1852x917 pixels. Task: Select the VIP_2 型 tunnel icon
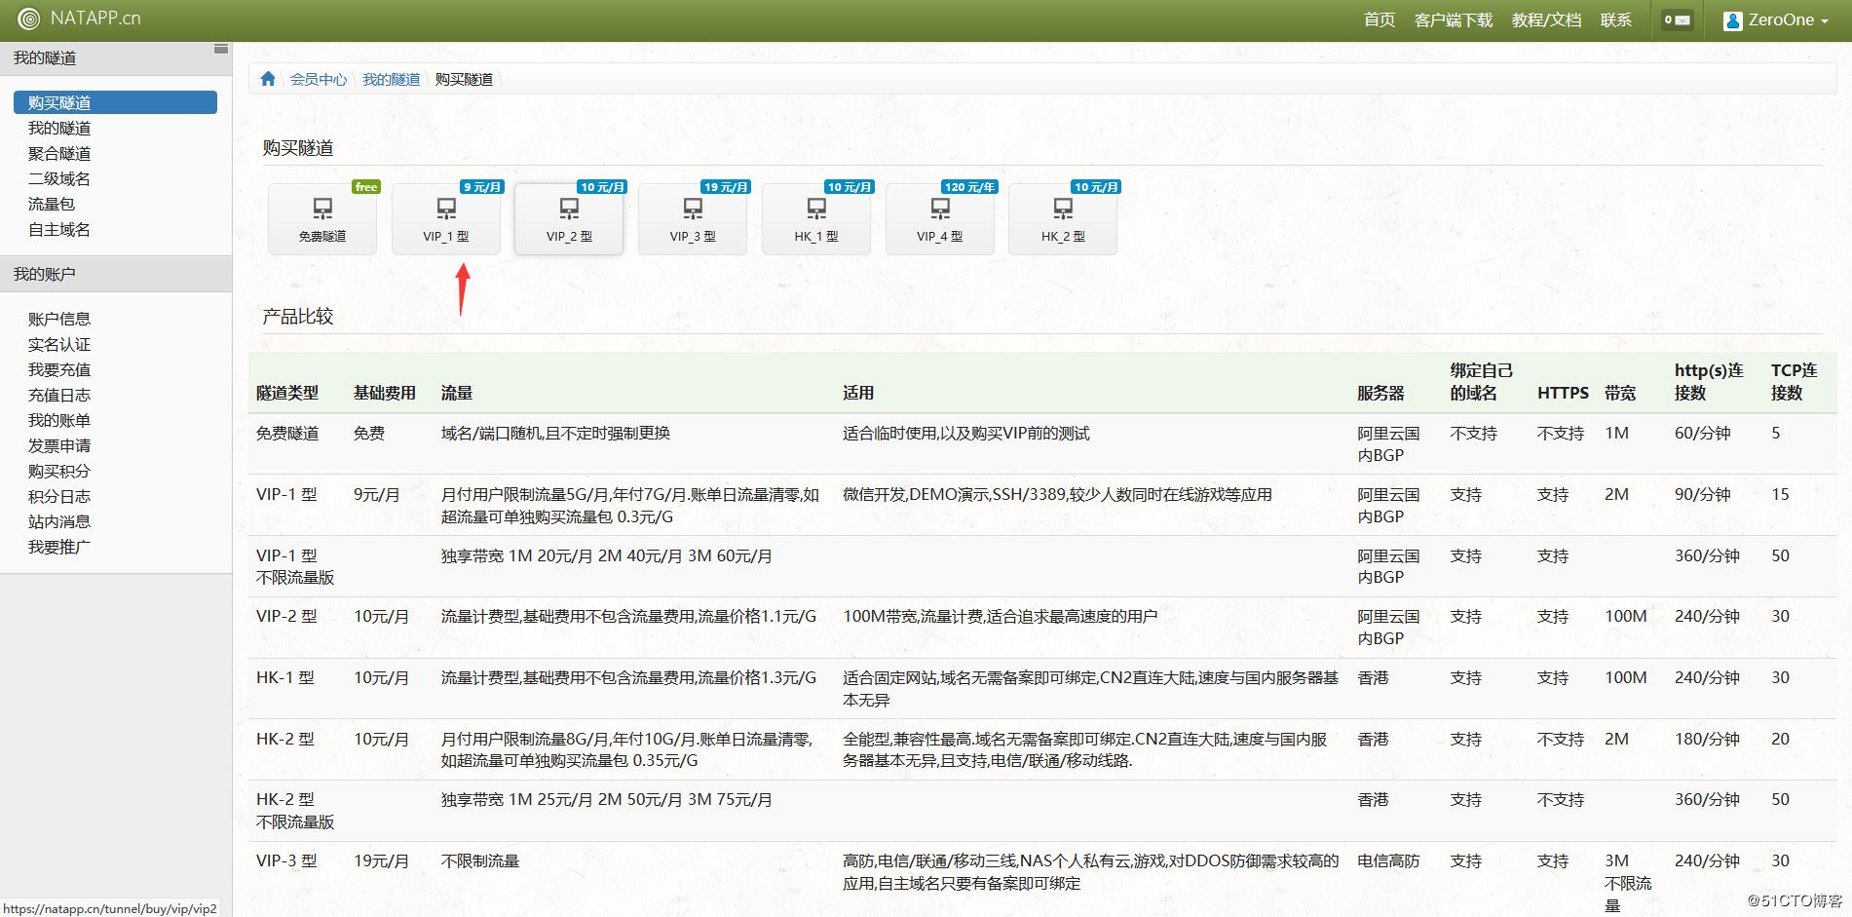[x=568, y=209]
